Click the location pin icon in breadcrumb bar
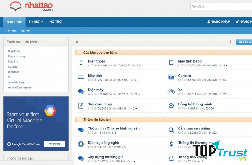 tap(230, 42)
